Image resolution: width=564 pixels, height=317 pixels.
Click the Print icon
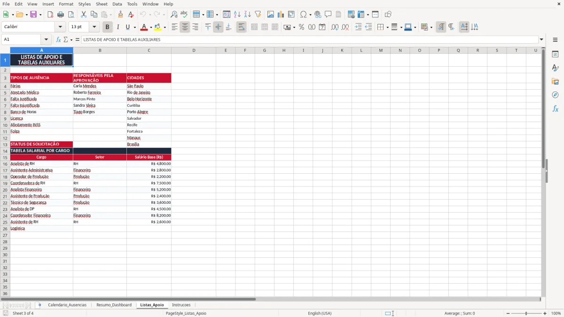coord(61,15)
